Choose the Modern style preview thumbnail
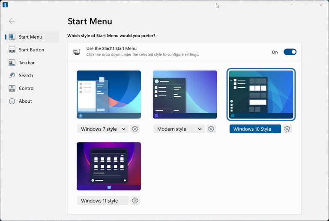329x221 pixels. 185,94
